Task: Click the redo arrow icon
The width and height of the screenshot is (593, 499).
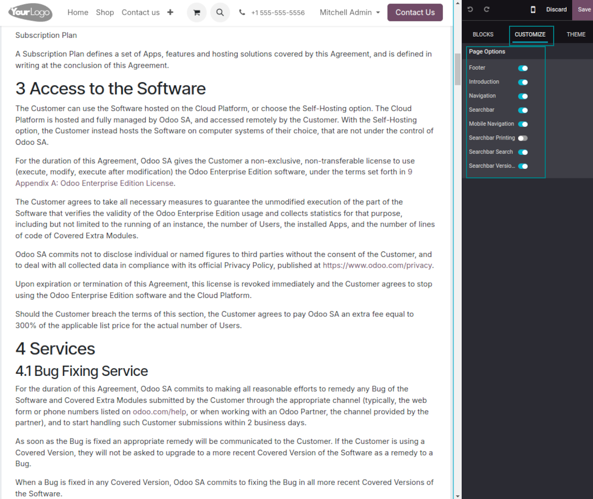Action: (x=486, y=9)
